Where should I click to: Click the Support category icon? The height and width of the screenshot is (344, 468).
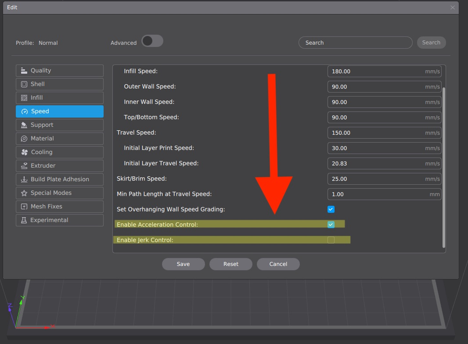coord(24,125)
